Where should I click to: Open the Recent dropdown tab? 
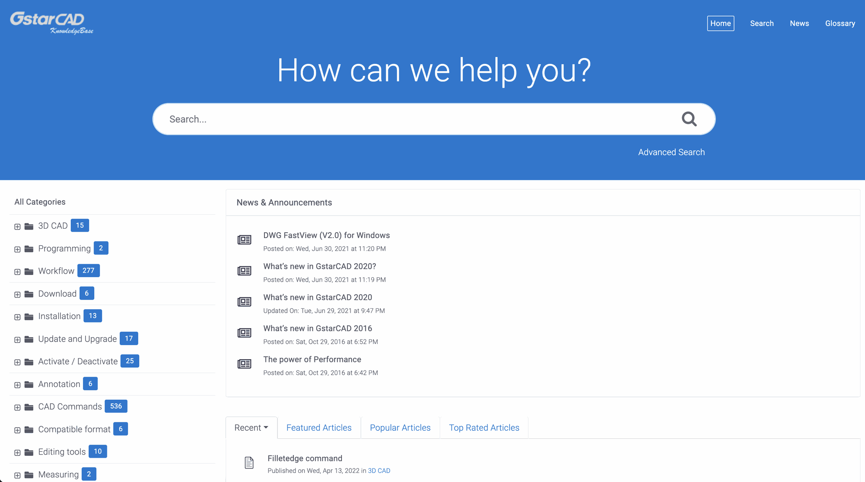[x=251, y=428]
